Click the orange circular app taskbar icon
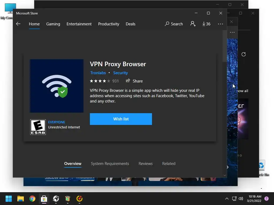Screen dimensions: 274x205 [x=79, y=199]
